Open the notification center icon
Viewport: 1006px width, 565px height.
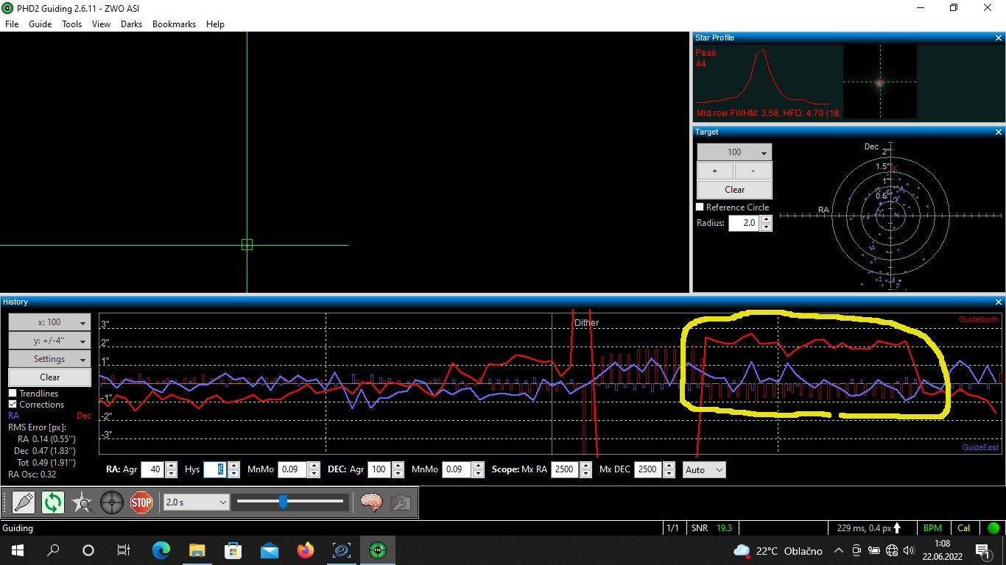tap(982, 550)
